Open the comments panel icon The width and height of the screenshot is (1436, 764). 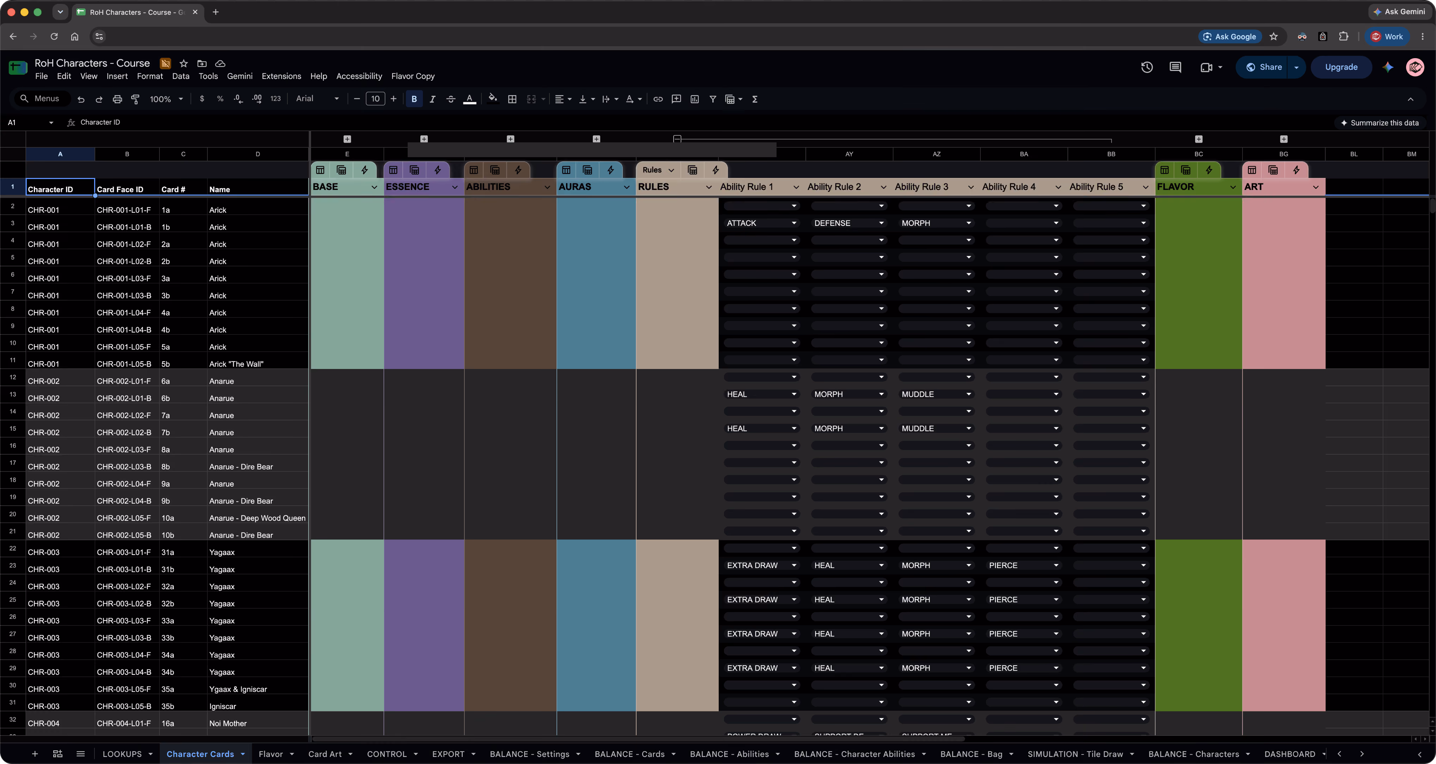click(x=1175, y=67)
